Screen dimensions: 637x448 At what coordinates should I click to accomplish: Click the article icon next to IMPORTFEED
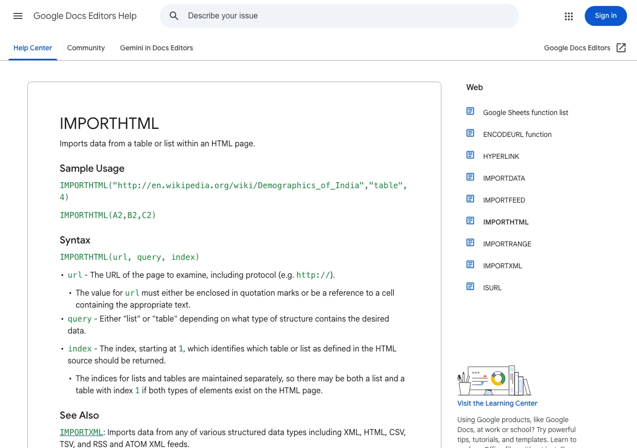point(470,199)
